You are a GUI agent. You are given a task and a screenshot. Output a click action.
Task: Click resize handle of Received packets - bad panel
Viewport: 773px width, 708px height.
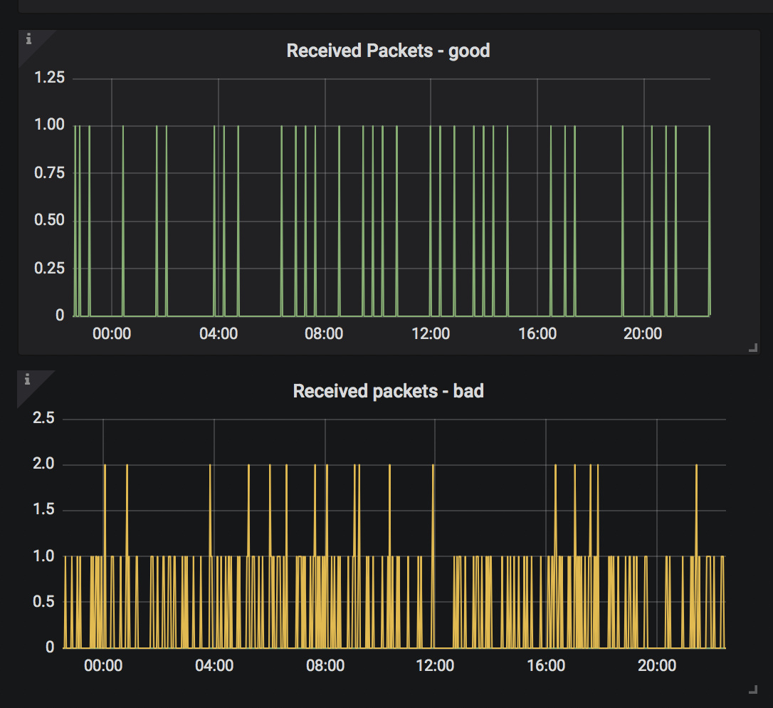[752, 689]
